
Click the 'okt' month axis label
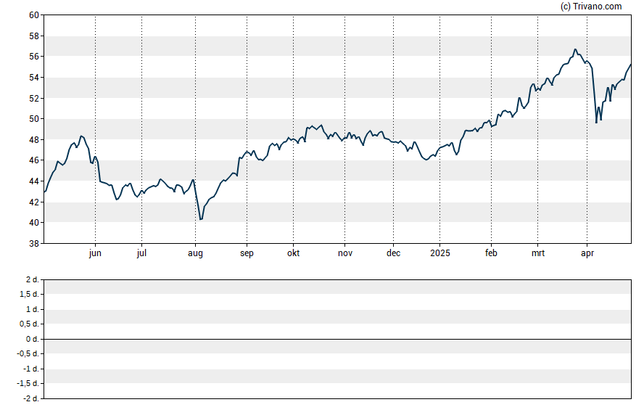pos(293,253)
